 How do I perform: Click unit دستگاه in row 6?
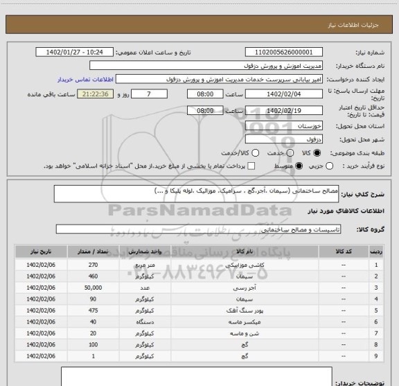click(x=145, y=322)
